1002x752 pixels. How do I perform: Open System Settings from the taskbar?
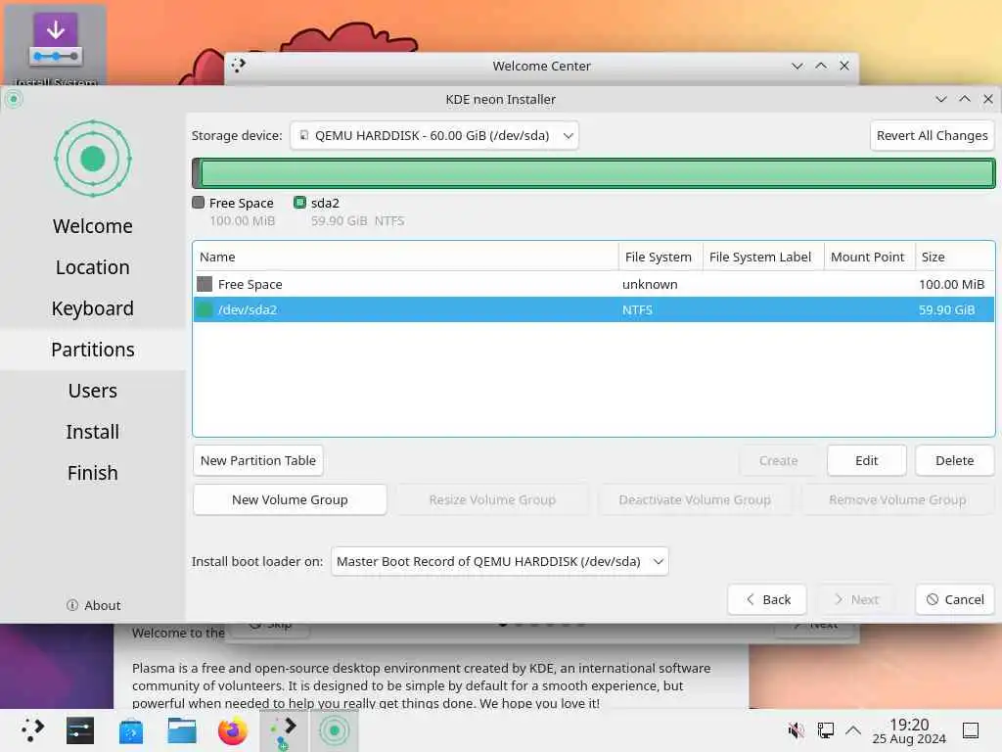(x=80, y=730)
